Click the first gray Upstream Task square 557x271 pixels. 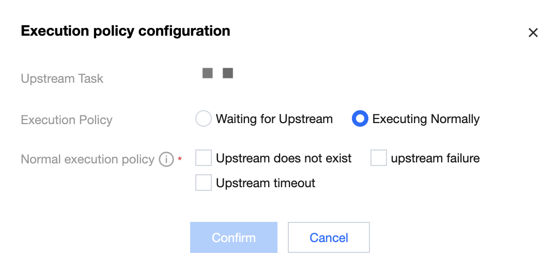point(208,73)
